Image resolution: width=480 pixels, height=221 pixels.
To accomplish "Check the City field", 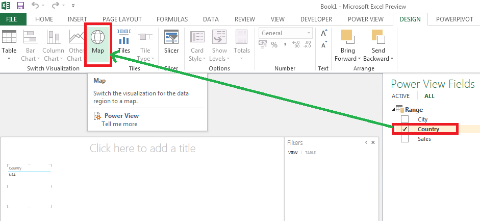I will (x=405, y=119).
